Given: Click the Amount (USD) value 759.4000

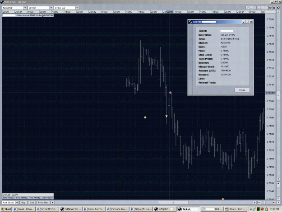Looking at the screenshot, I should click(x=226, y=71).
